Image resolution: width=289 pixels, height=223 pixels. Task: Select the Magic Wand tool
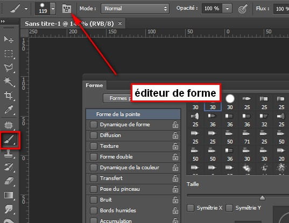(9, 82)
